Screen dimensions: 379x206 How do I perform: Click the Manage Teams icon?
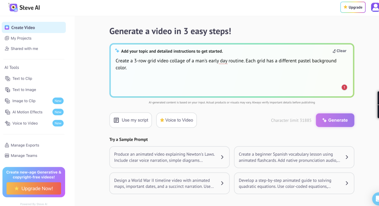click(x=7, y=156)
